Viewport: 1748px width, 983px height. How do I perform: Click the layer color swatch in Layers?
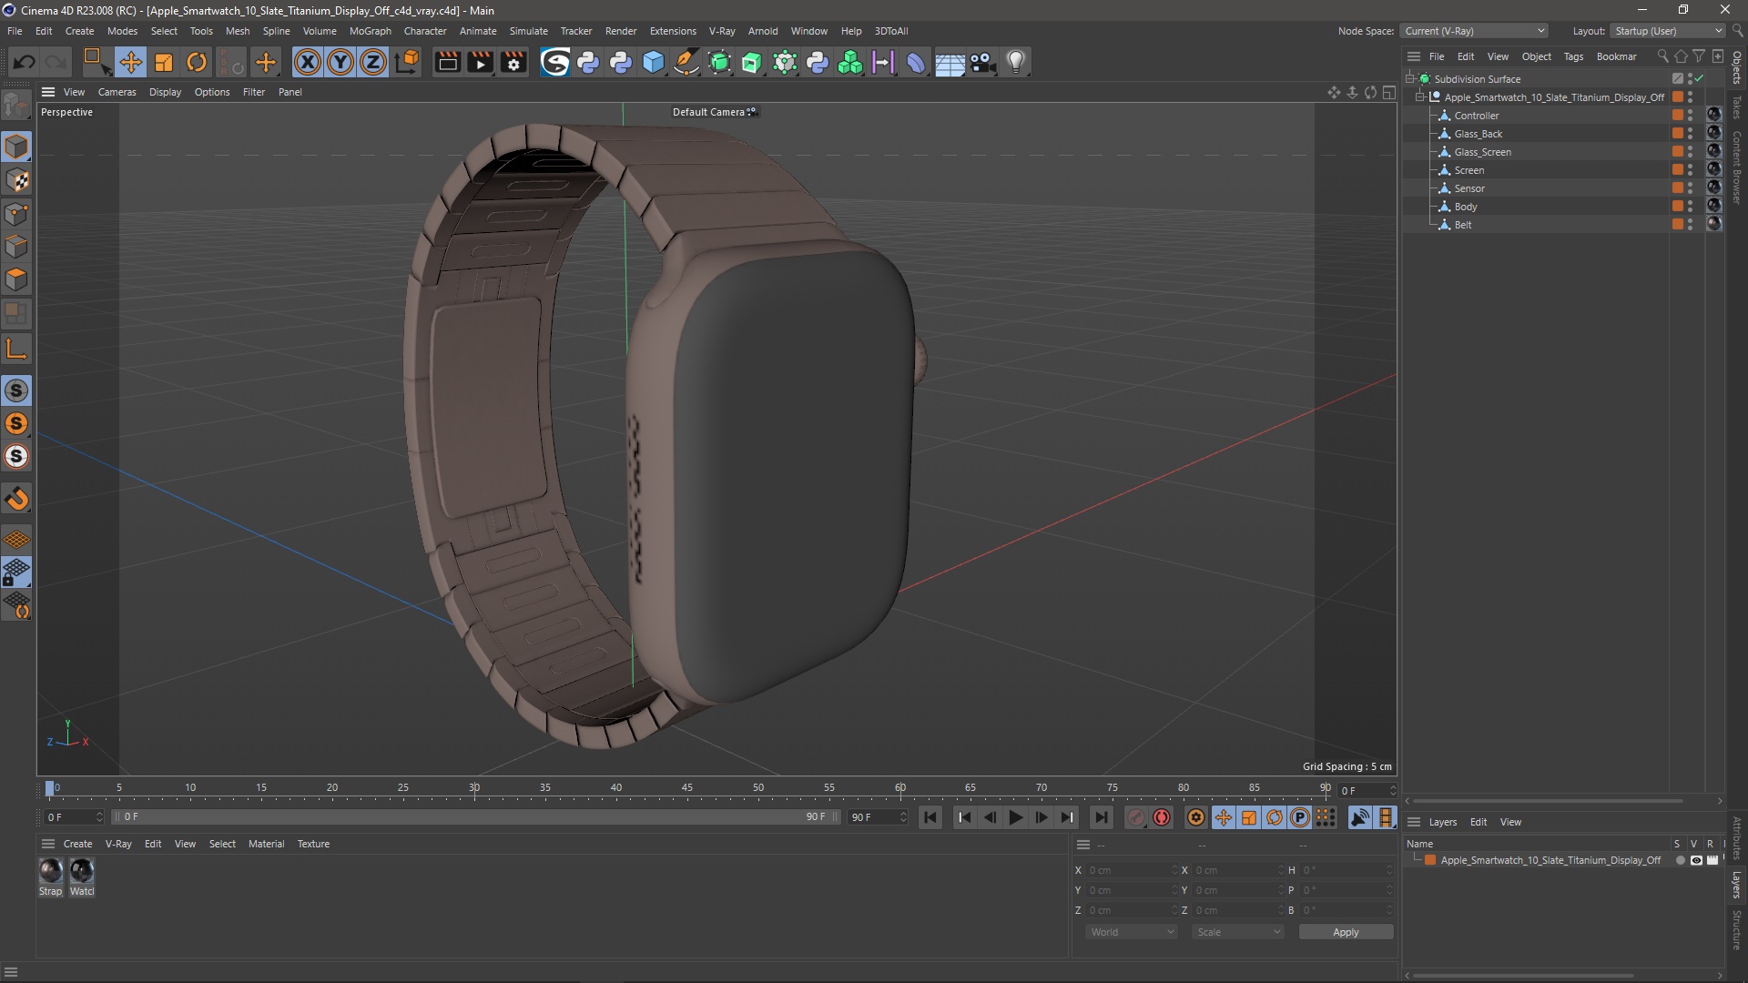coord(1430,860)
